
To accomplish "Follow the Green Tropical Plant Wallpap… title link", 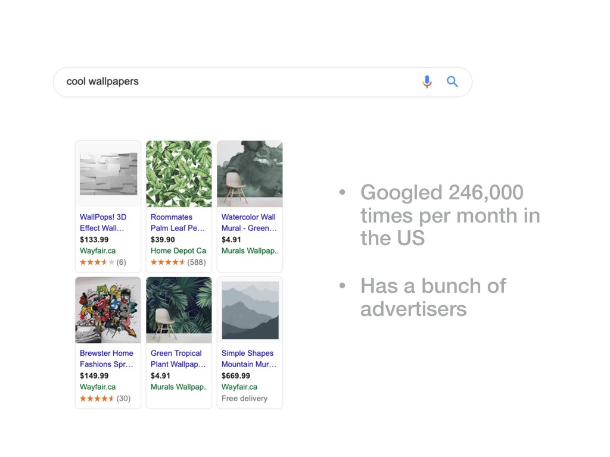I will (x=178, y=359).
